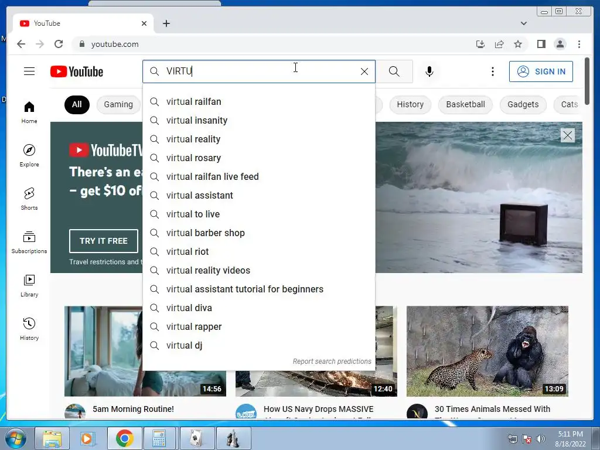Screen dimensions: 600x450
Task: Choose suggestion 'virtual barber shop'
Action: [x=259, y=233]
